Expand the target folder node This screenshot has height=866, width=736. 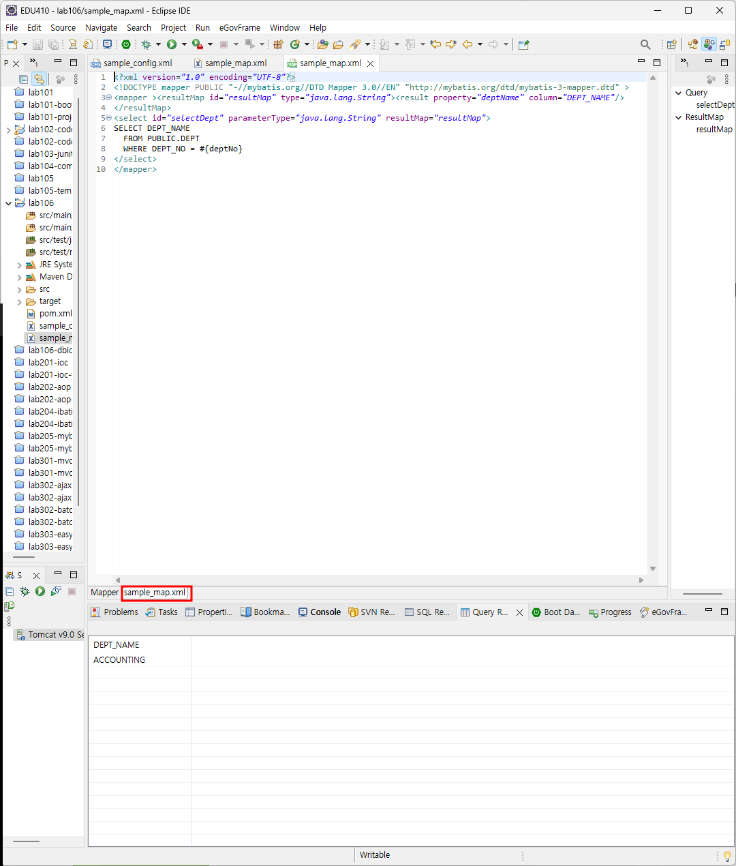19,301
